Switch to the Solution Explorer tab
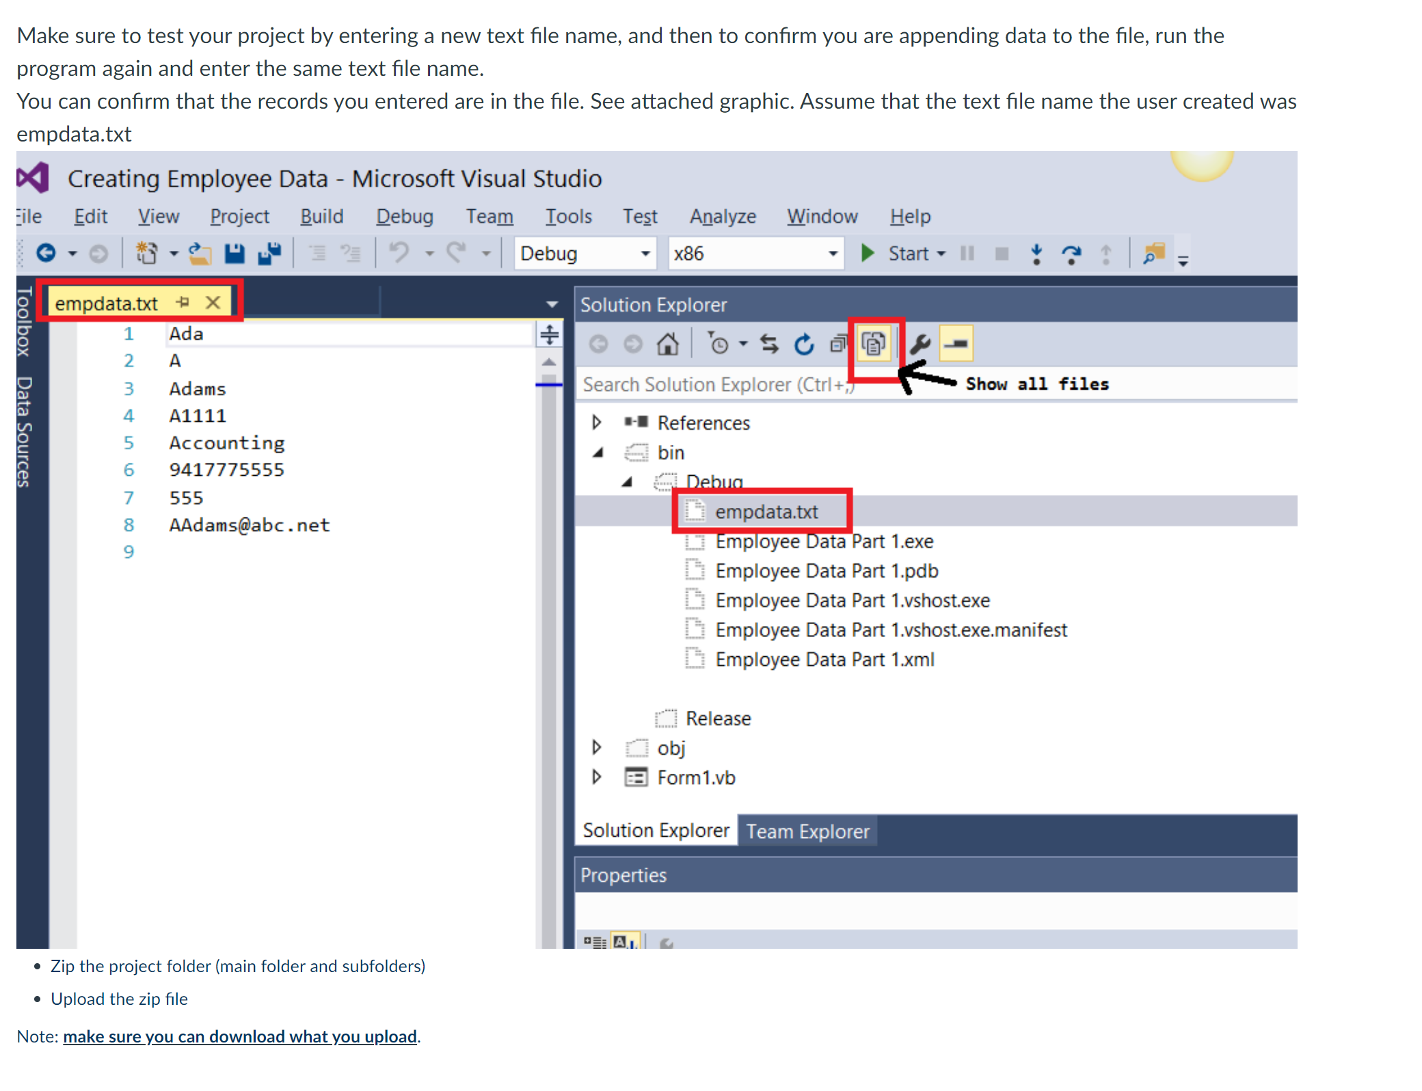1422x1091 pixels. point(656,830)
